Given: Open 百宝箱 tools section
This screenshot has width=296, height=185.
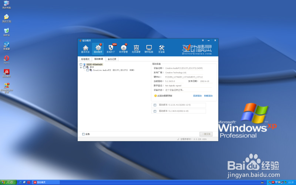Looking at the screenshot, I should click(161, 49).
